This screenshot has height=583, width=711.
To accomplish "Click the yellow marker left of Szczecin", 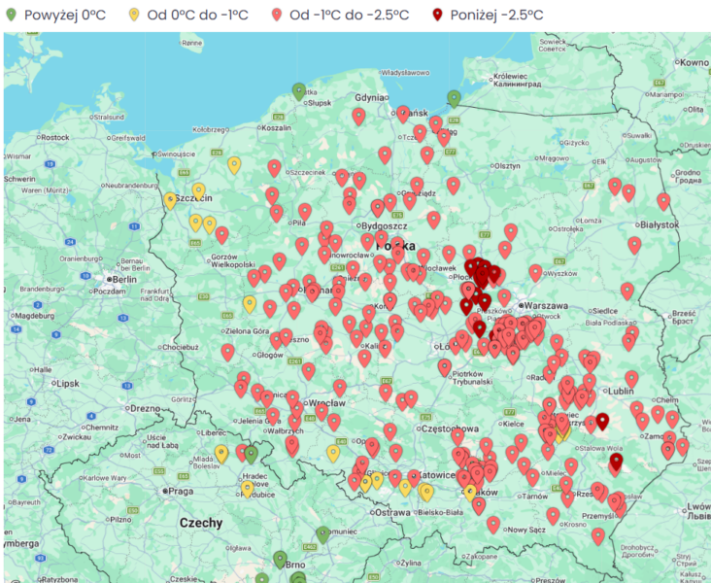I will tap(171, 200).
